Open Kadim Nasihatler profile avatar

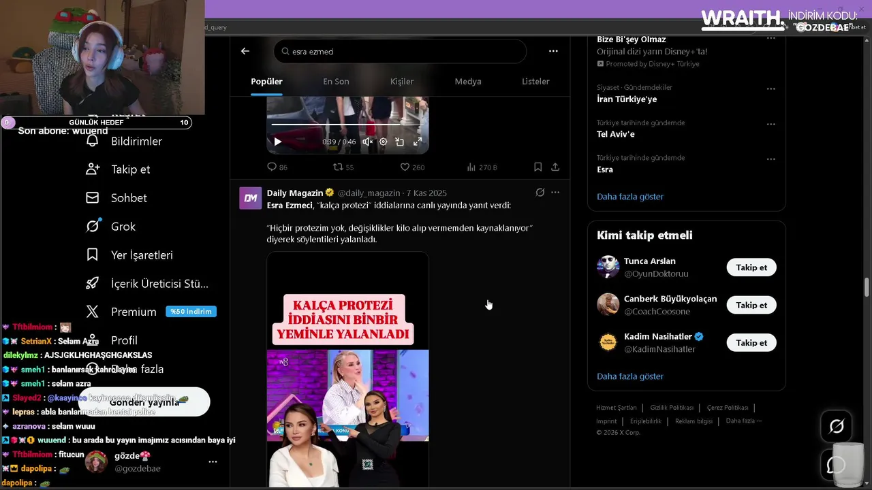[x=608, y=342]
